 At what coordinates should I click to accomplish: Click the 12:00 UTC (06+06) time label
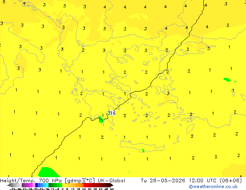pos(215,181)
